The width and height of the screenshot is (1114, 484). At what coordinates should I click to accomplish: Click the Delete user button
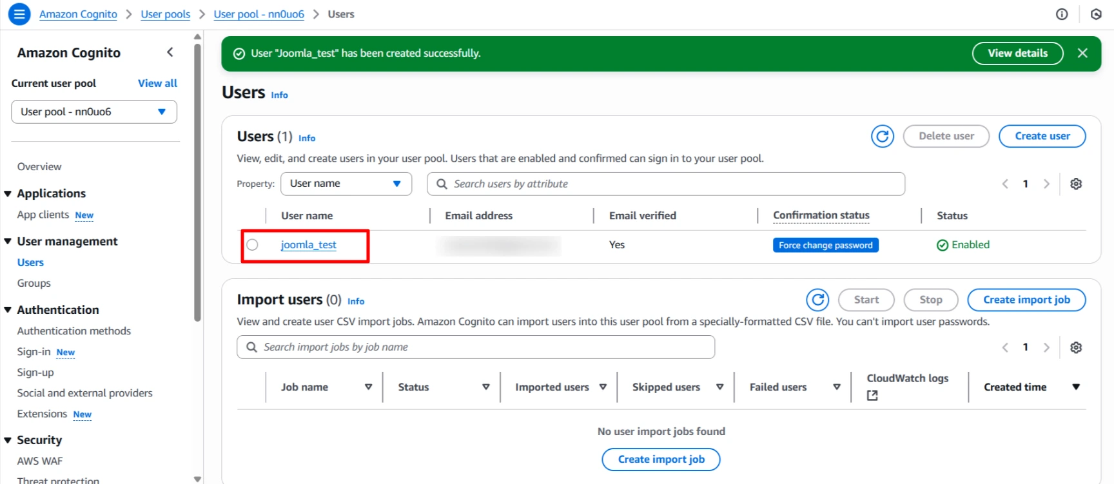pyautogui.click(x=946, y=136)
